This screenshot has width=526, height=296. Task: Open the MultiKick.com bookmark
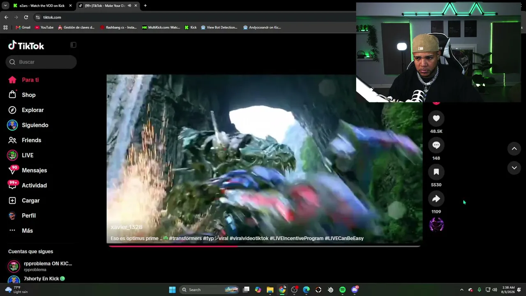tap(161, 28)
